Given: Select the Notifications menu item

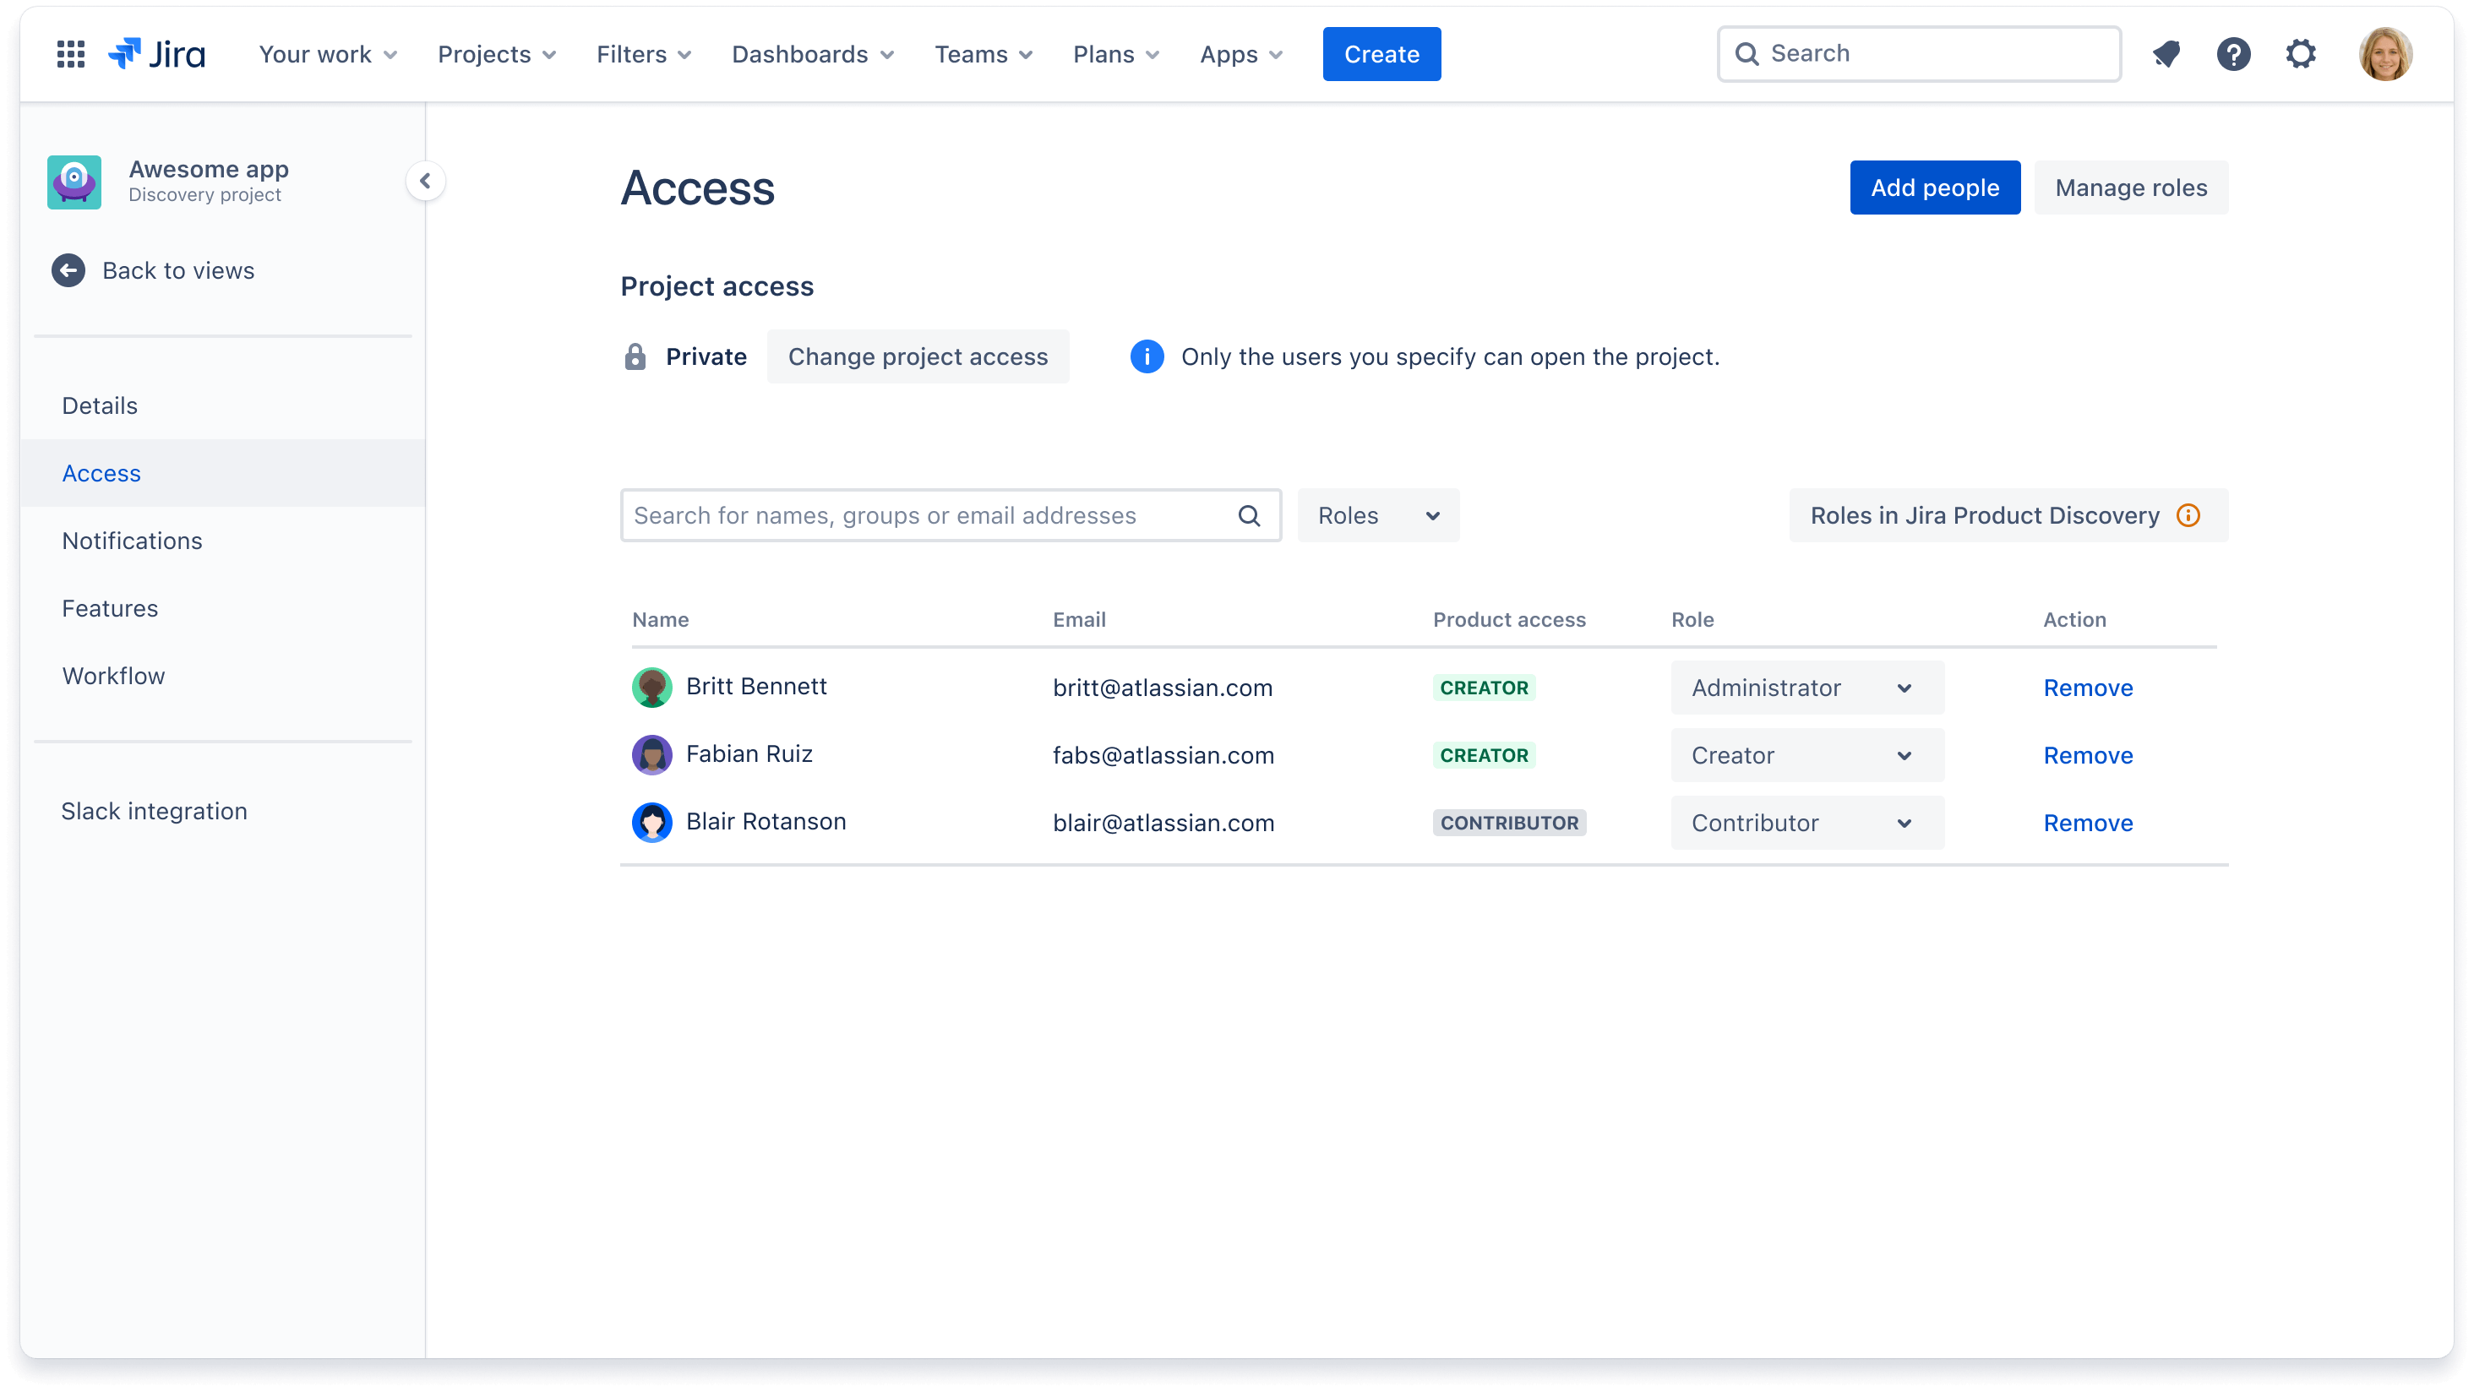Looking at the screenshot, I should [x=131, y=541].
